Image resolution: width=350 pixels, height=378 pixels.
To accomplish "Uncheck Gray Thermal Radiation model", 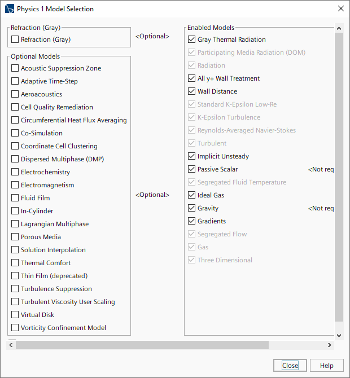I will (x=192, y=39).
